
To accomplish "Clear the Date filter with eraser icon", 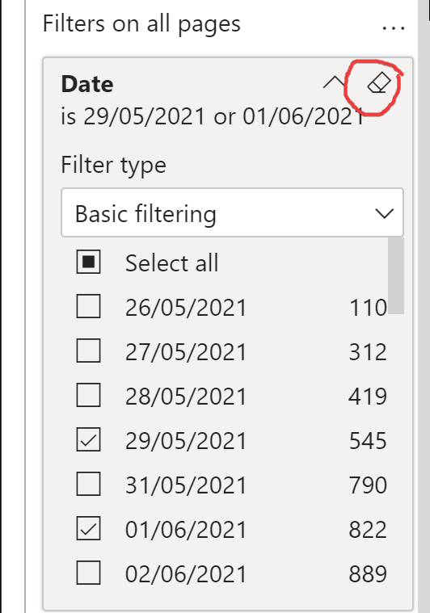I will click(379, 83).
